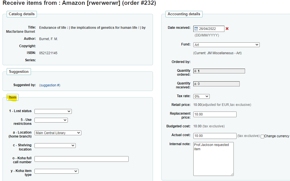This screenshot has width=290, height=181.
Task: Expand the Tax rate dropdown
Action: click(x=201, y=97)
